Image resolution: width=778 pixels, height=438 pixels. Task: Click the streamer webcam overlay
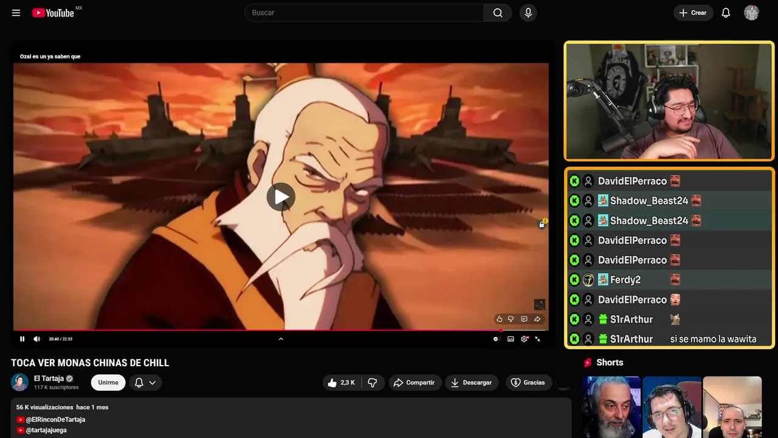(669, 101)
